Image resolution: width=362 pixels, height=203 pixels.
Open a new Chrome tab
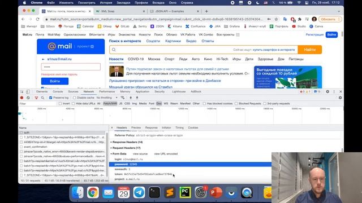206,11
